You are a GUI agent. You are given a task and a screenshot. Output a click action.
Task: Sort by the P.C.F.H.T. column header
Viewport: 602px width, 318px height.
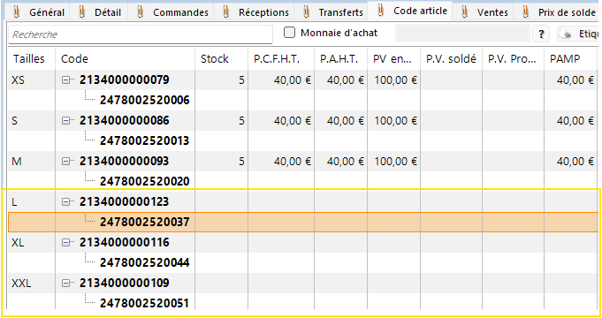point(281,58)
